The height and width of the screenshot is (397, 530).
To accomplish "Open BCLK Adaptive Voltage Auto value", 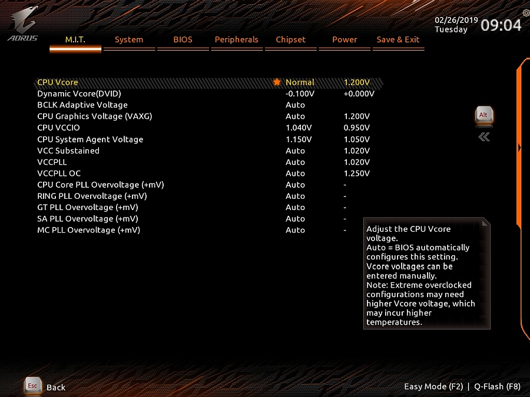I will 295,105.
